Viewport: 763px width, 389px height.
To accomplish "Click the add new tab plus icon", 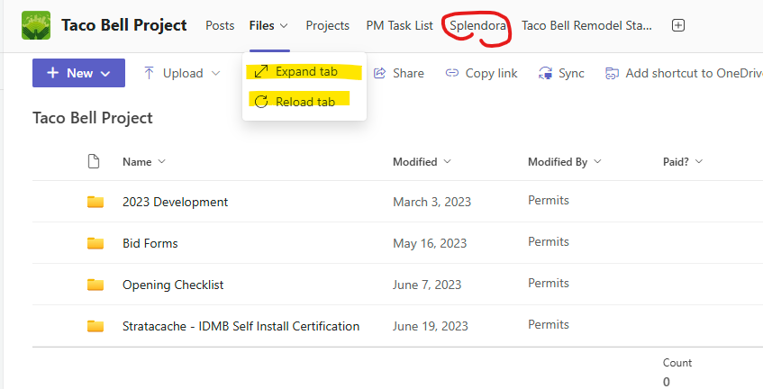I will pos(677,25).
